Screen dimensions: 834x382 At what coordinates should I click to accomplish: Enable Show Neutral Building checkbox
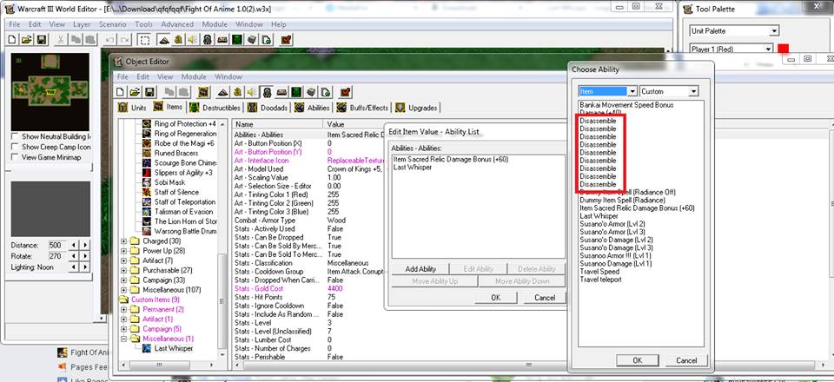pyautogui.click(x=15, y=136)
